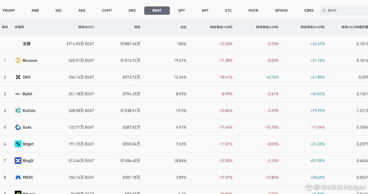Screen dimensions: 368x194
Task: Select the SPY tab
Action: pos(181,11)
